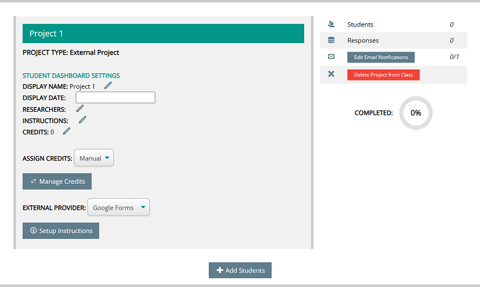Click the Completed 0% progress circle
Image resolution: width=480 pixels, height=287 pixels.
point(415,113)
